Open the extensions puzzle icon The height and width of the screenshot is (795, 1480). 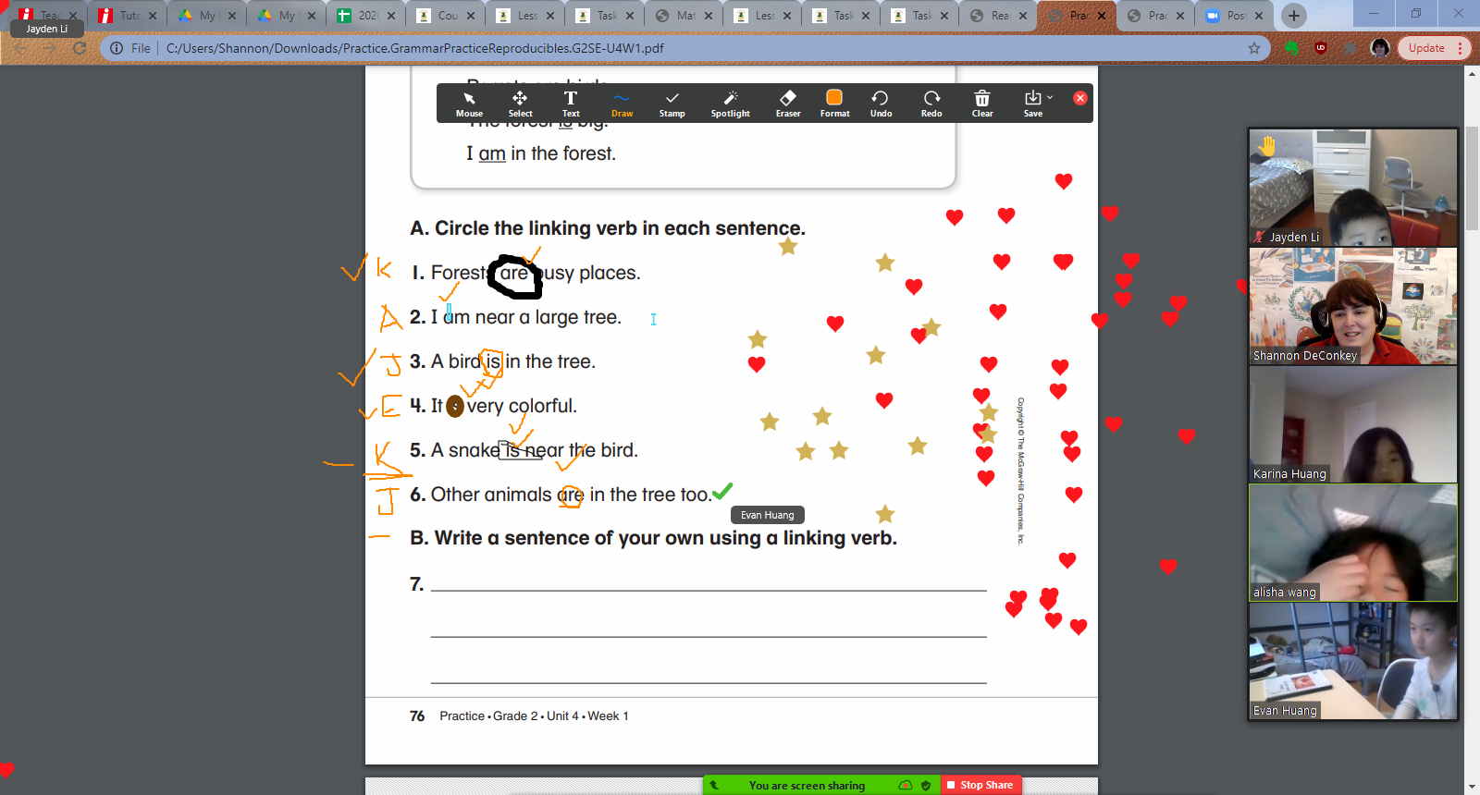point(1350,48)
